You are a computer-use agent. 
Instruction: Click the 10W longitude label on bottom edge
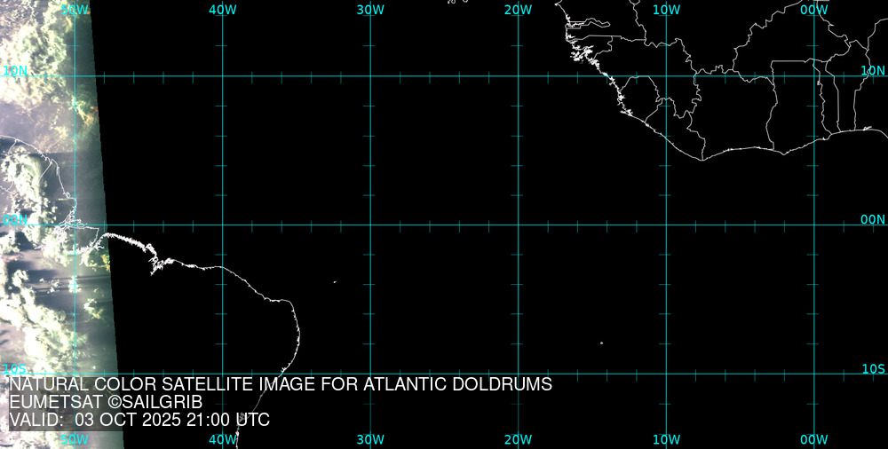pyautogui.click(x=666, y=439)
